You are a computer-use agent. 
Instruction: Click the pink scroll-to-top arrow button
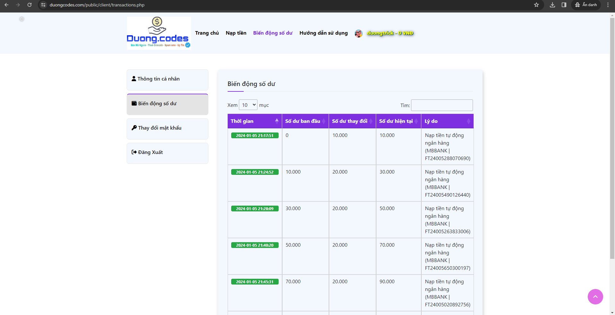click(595, 297)
